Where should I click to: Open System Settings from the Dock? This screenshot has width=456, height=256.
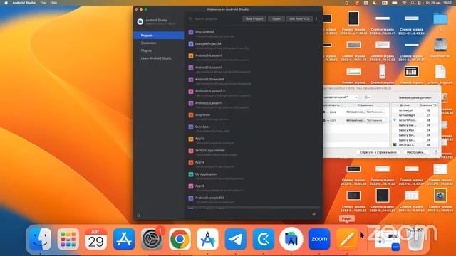(x=152, y=239)
